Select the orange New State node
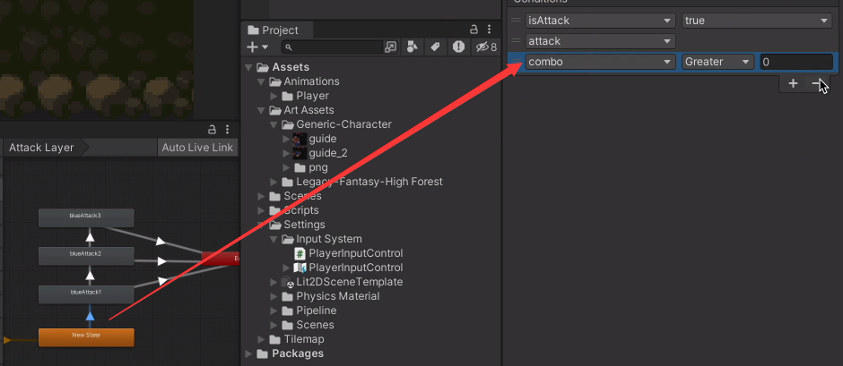 pos(86,337)
